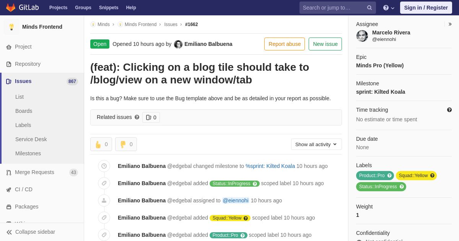Open the Help menu item
Image resolution: width=459 pixels, height=241 pixels.
coord(131,8)
